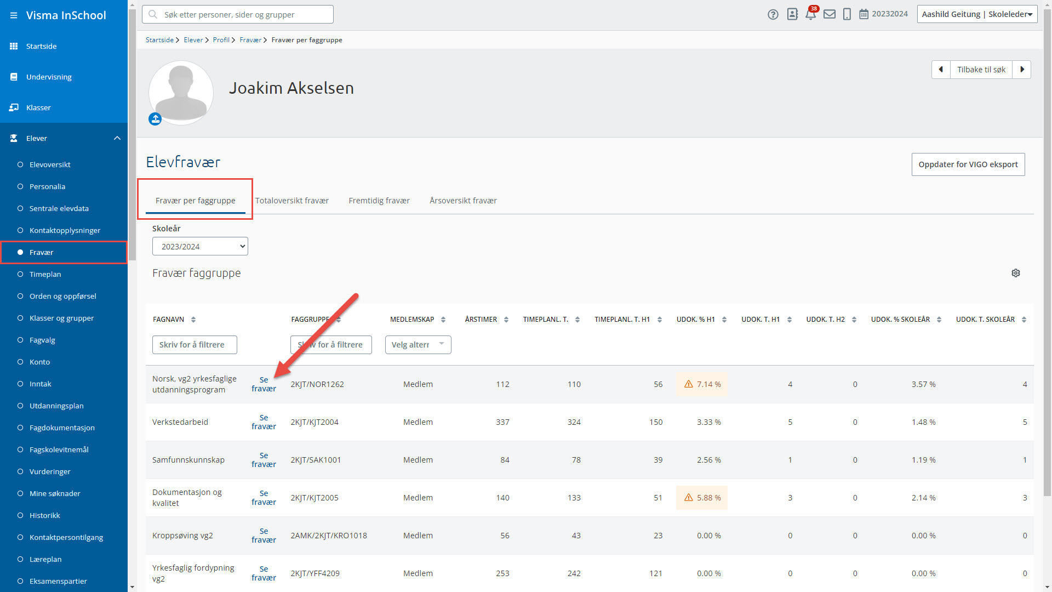Image resolution: width=1052 pixels, height=592 pixels.
Task: Click the contact card icon in header
Action: [x=792, y=14]
